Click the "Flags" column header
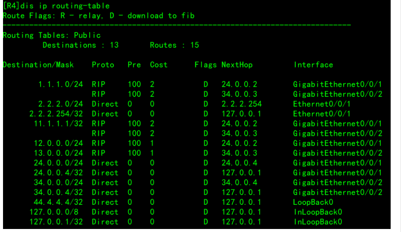The width and height of the screenshot is (401, 232). pos(206,65)
